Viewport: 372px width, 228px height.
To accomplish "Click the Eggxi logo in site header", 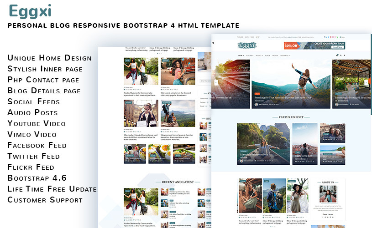I will pyautogui.click(x=247, y=46).
